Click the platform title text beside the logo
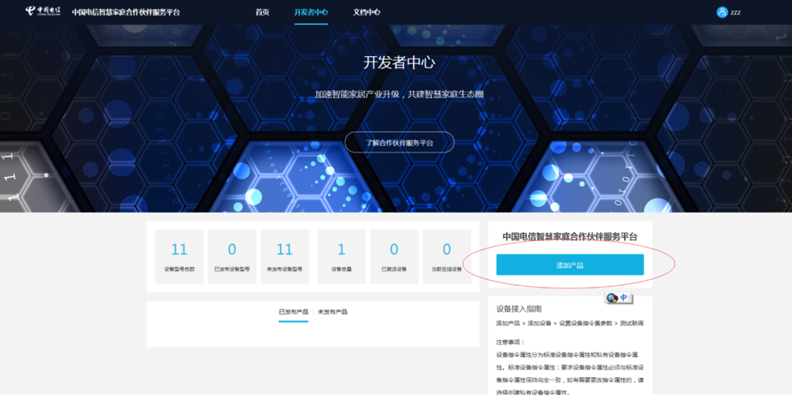 click(x=126, y=12)
